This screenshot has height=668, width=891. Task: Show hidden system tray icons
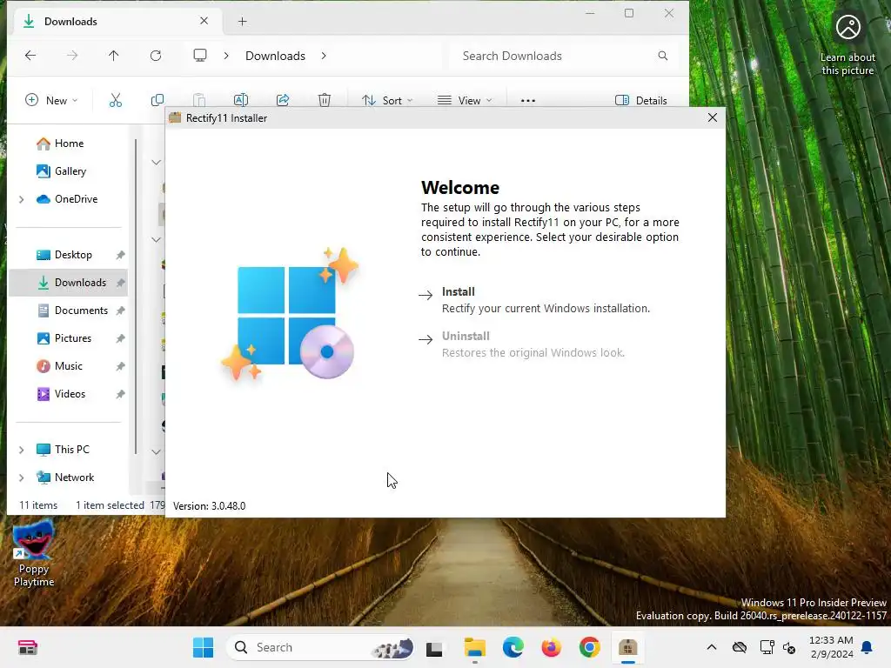pyautogui.click(x=712, y=647)
